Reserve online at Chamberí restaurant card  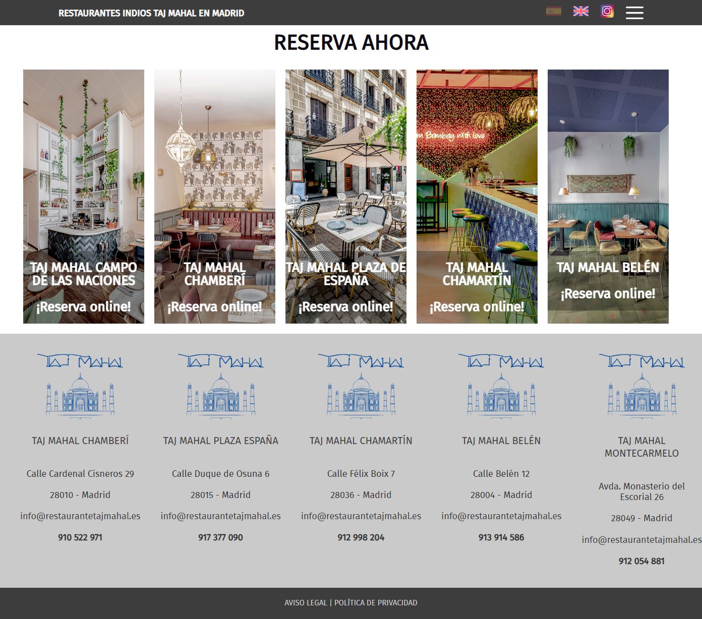(215, 306)
